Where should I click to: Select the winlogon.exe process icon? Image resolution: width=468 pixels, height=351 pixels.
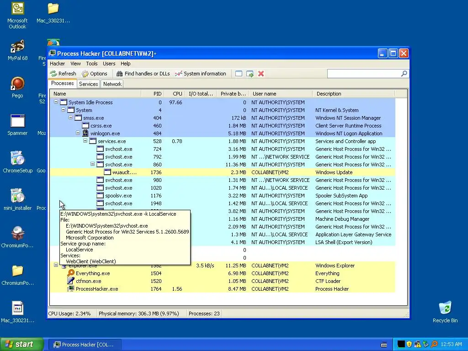85,133
